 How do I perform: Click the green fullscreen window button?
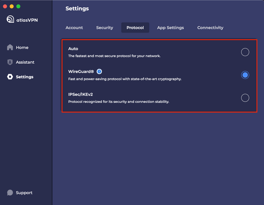(18, 6)
